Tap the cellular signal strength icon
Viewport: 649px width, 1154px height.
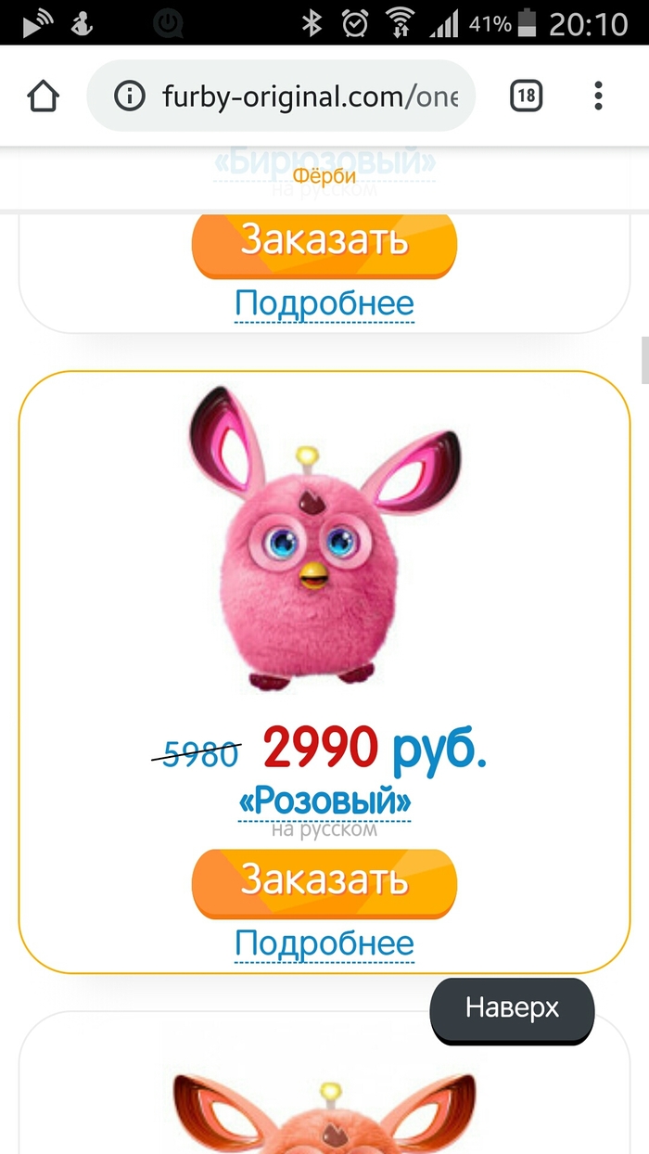(444, 23)
